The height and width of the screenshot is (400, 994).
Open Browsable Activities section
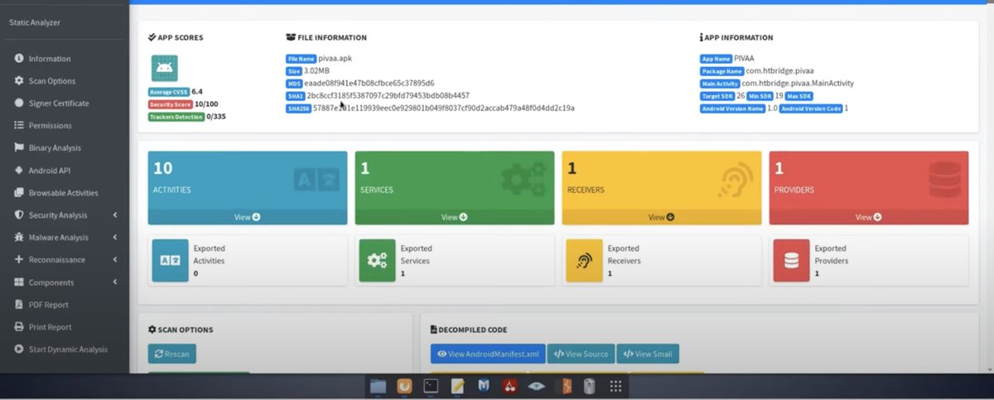click(x=63, y=193)
